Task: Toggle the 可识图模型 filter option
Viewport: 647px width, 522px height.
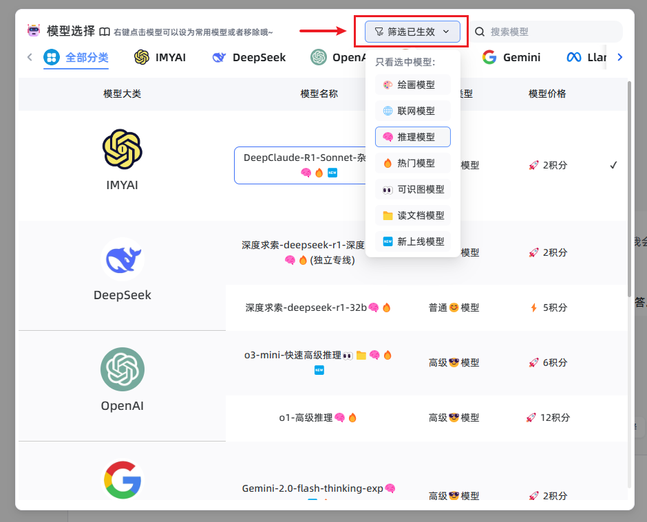Action: [x=412, y=189]
